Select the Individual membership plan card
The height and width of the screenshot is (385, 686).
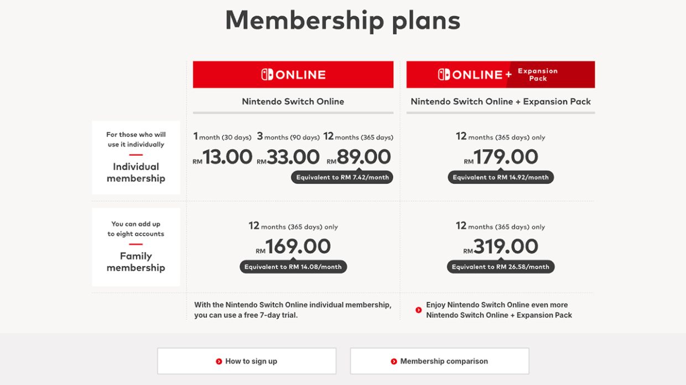(135, 157)
